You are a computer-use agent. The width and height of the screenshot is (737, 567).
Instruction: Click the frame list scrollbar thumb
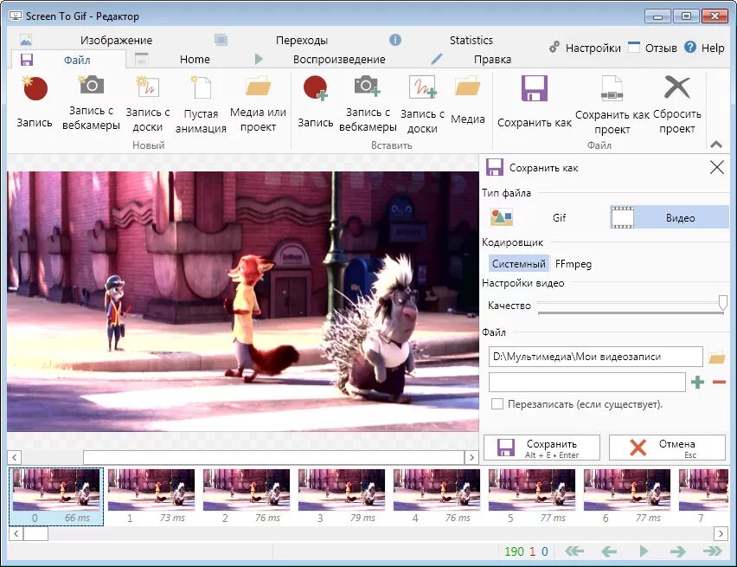click(x=35, y=533)
